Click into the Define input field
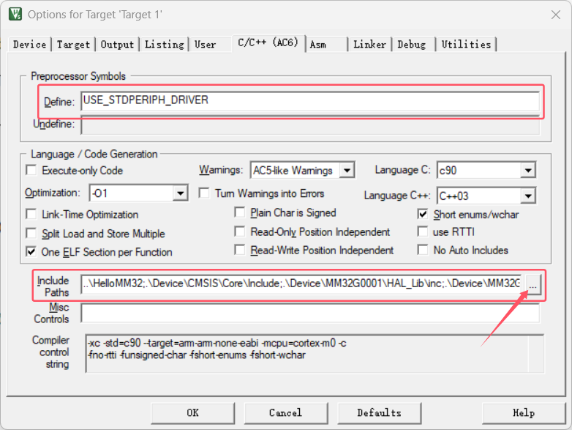 [x=310, y=101]
